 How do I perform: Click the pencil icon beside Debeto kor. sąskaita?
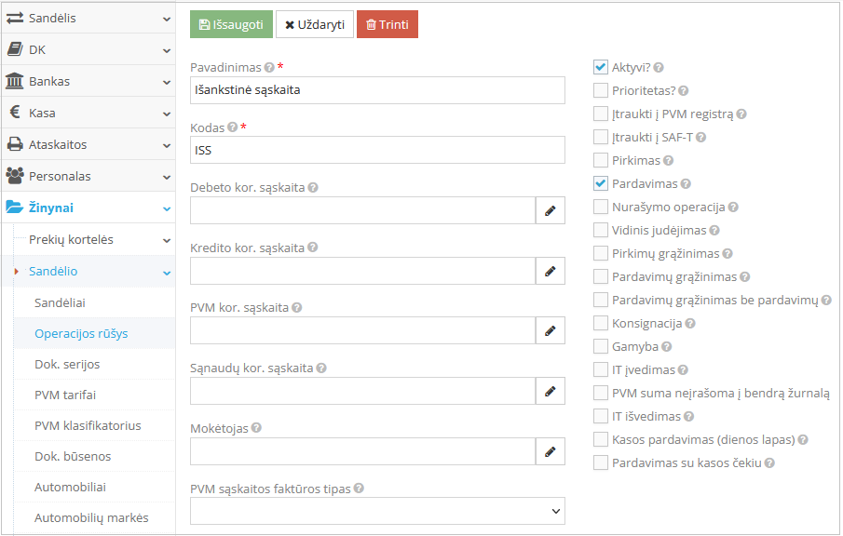550,211
